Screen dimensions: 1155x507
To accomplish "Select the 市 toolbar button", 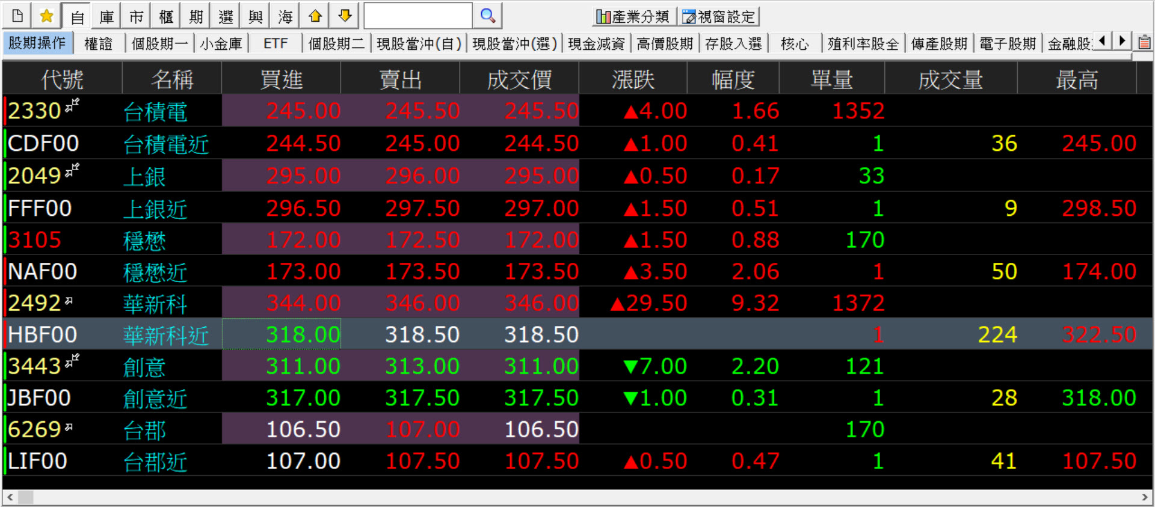I will (137, 16).
